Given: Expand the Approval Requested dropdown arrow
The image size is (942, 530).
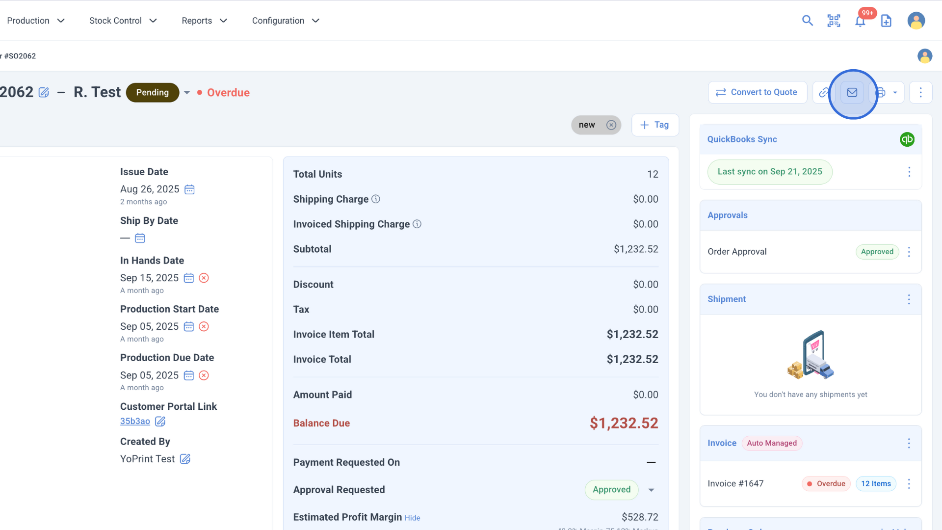Looking at the screenshot, I should point(651,490).
